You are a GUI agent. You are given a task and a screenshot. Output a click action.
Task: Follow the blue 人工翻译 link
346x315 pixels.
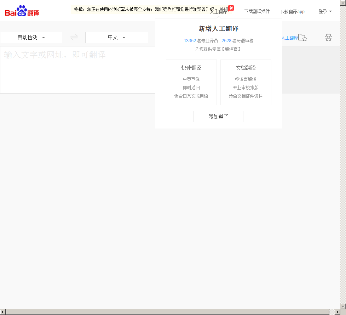(290, 38)
